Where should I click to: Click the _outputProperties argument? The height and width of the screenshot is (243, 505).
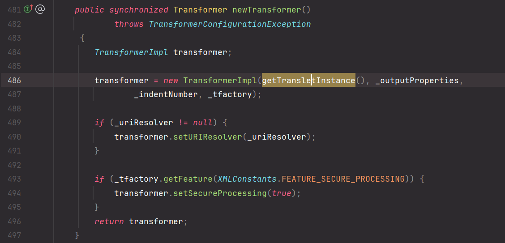pyautogui.click(x=417, y=80)
